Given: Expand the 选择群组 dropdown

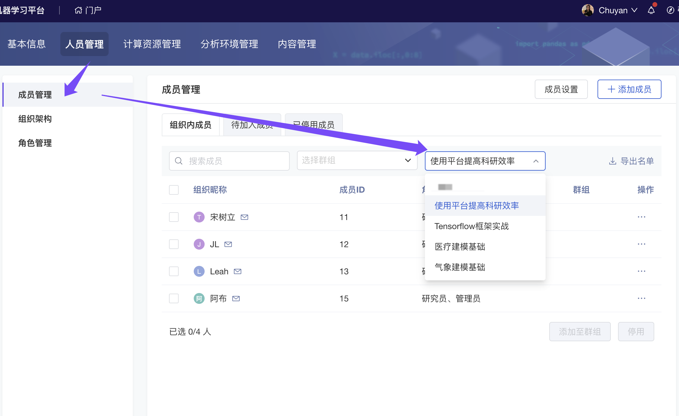Looking at the screenshot, I should tap(357, 160).
